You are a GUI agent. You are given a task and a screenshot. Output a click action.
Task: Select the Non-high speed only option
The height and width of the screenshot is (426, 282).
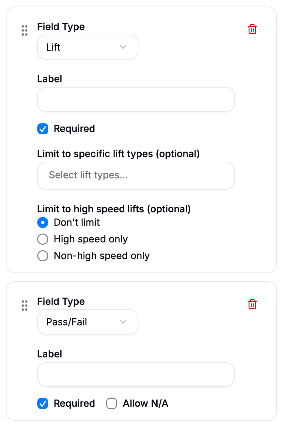tap(43, 256)
